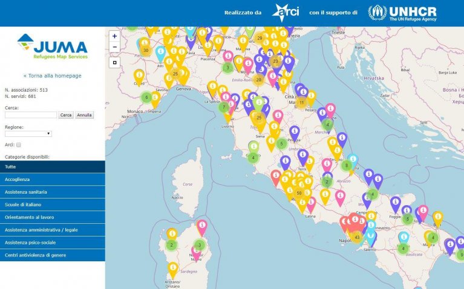This screenshot has width=464, height=289.
Task: Select the Tutte category
Action: tap(52, 167)
